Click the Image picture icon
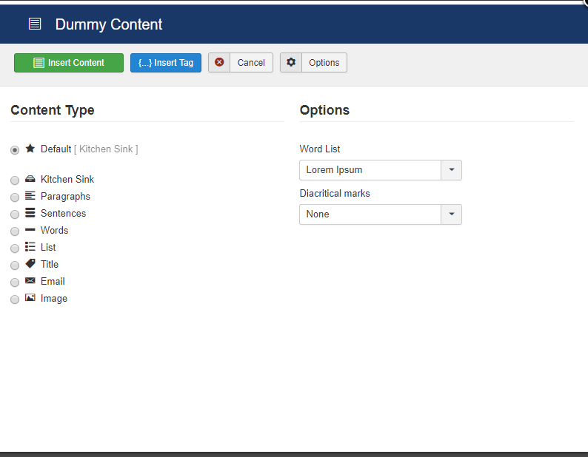588x457 pixels. pyautogui.click(x=30, y=297)
